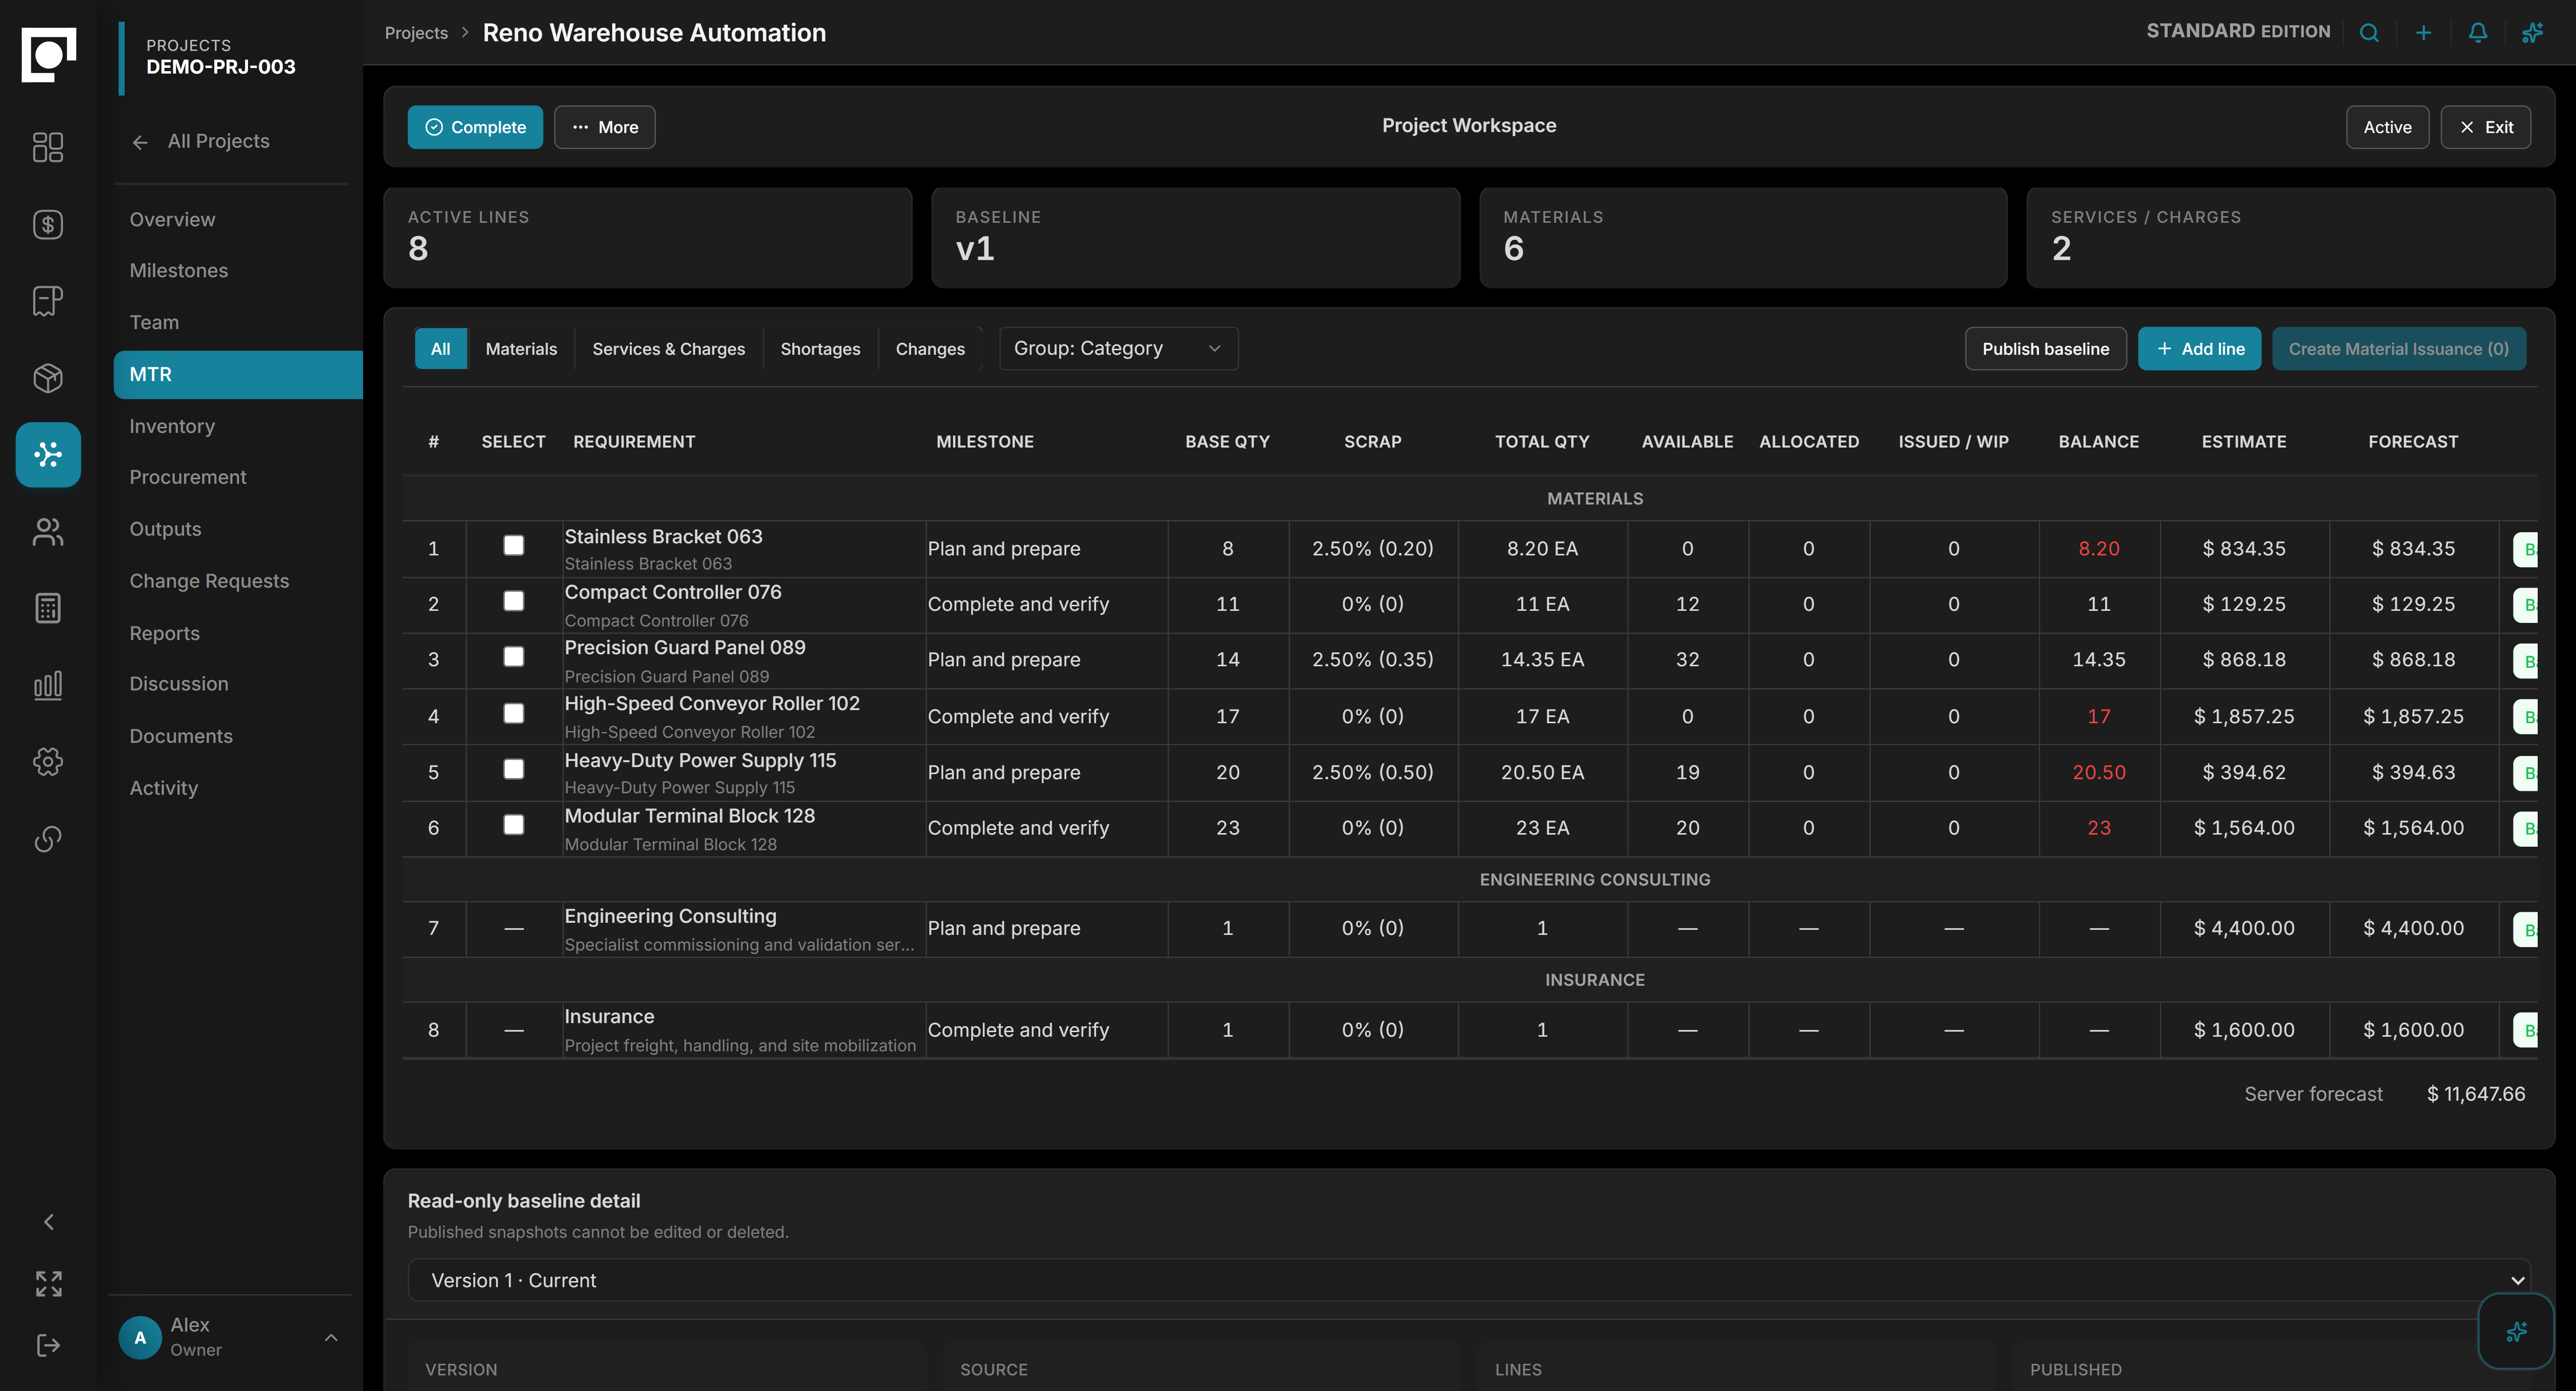Click the logout icon at bottom left

[48, 1345]
